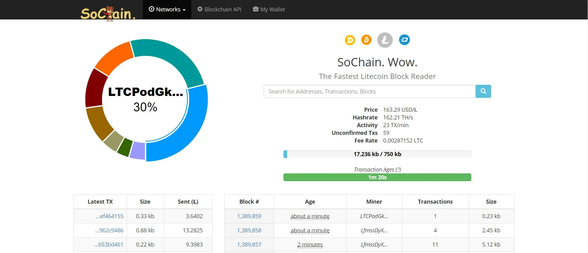Screen dimensions: 588x253
Task: Click the block size 5.12 kb
Action: [491, 245]
